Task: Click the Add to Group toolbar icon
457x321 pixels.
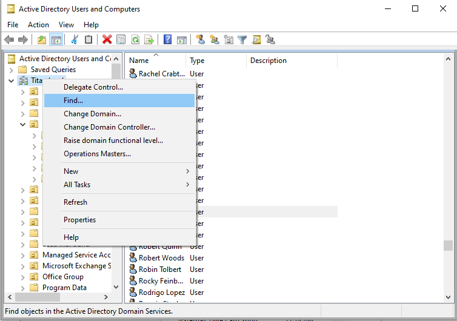Action: click(270, 39)
